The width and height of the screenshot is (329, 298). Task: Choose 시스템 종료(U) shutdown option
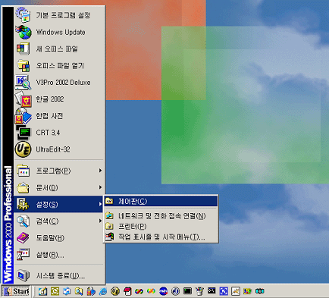coord(59,275)
